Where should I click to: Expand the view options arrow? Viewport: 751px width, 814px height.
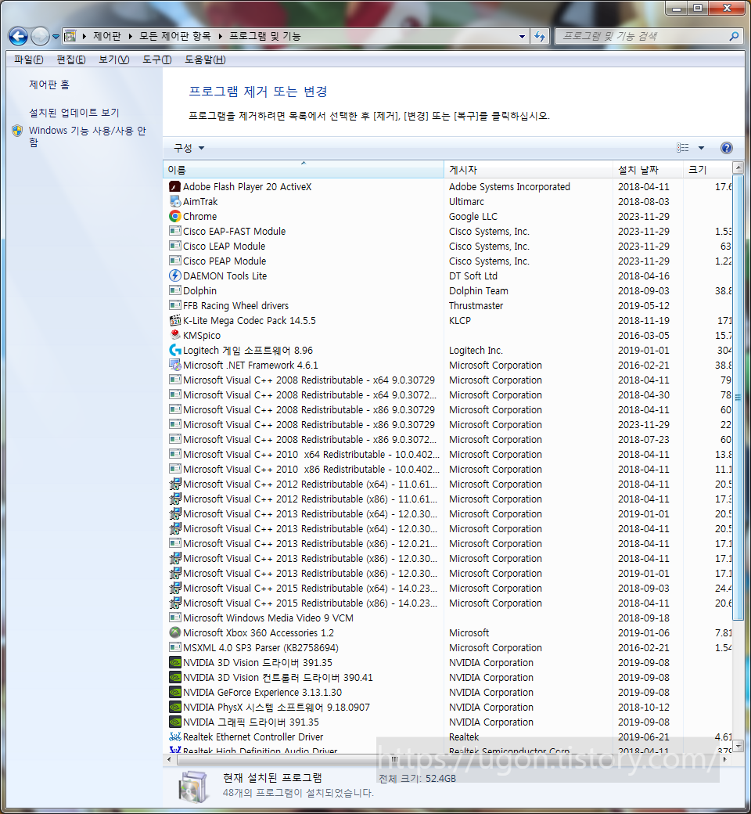pos(701,148)
